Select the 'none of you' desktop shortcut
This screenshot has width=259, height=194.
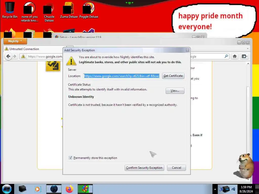pyautogui.click(x=29, y=12)
